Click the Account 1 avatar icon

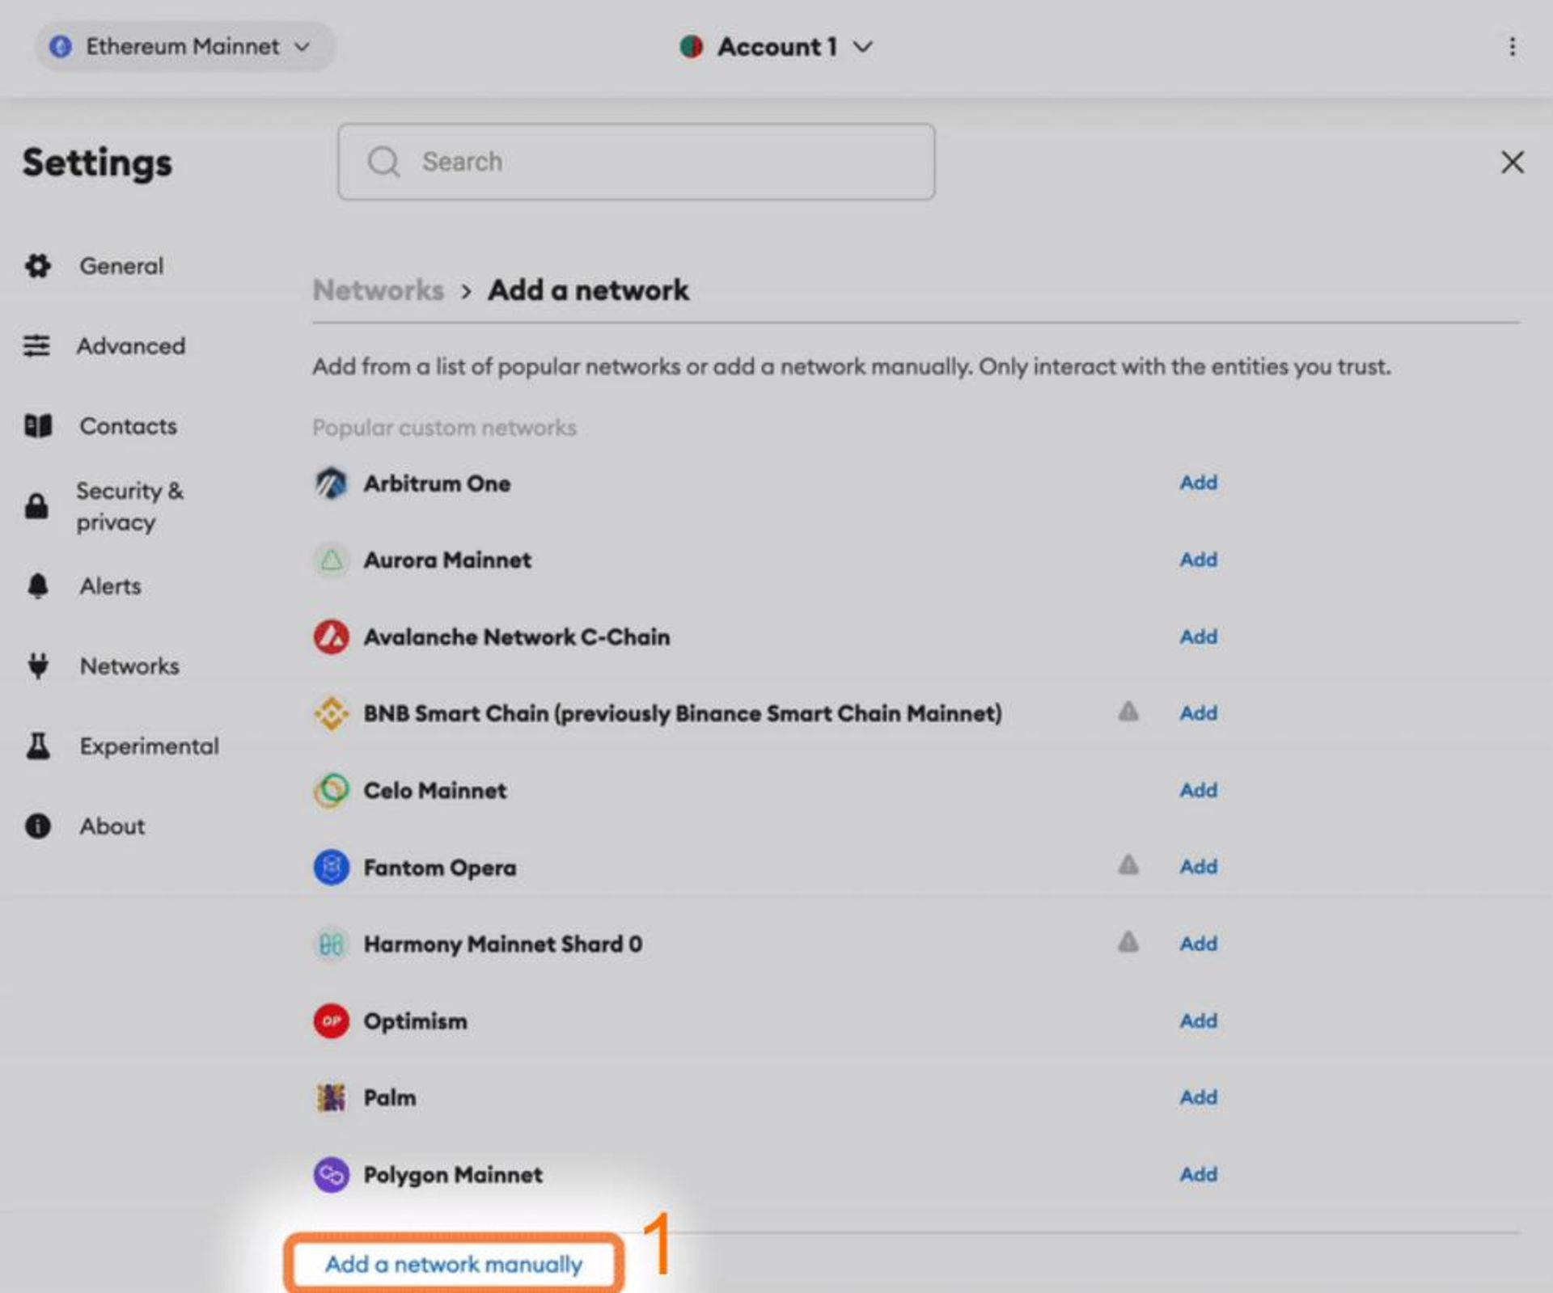[691, 47]
